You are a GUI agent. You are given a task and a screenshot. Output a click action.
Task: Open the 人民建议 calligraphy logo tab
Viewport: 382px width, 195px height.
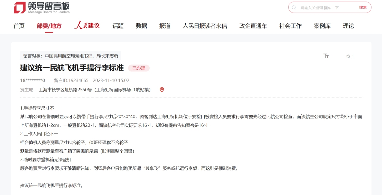pyautogui.click(x=87, y=26)
